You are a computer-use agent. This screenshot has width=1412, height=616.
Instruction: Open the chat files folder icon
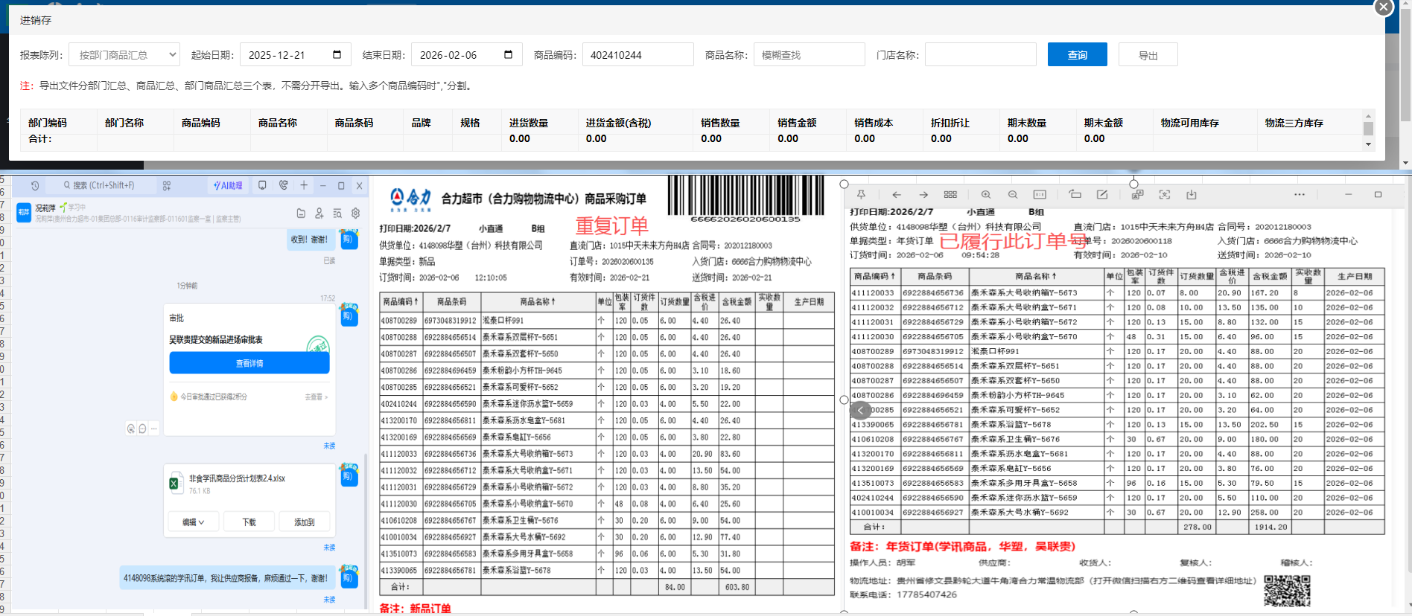click(301, 214)
